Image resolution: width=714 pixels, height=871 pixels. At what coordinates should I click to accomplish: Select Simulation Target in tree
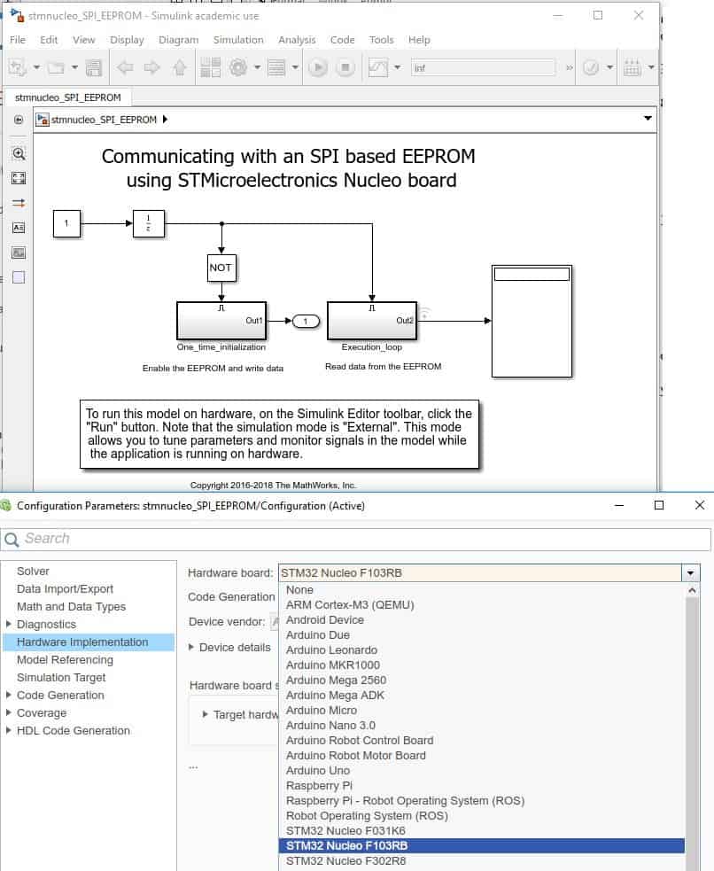click(x=61, y=677)
